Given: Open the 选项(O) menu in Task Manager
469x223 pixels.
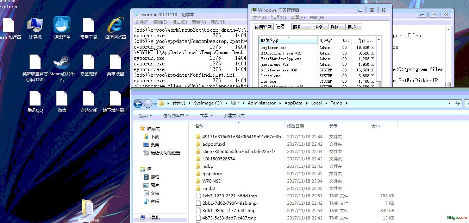Looking at the screenshot, I should 278,18.
